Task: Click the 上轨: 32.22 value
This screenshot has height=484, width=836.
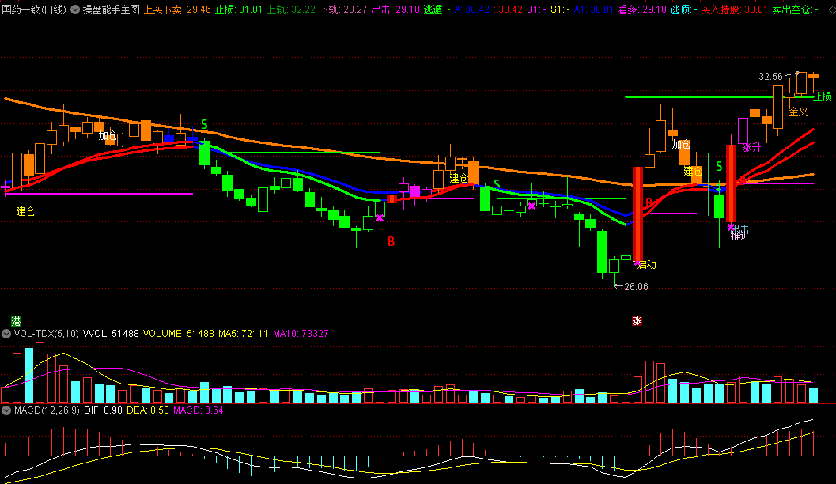Action: (291, 9)
